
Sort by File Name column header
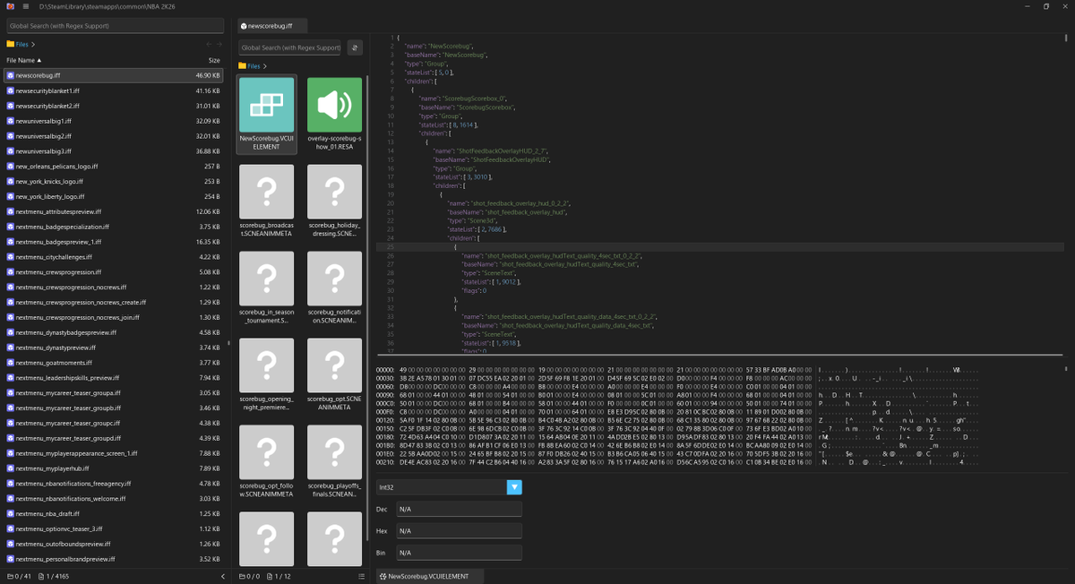click(x=24, y=60)
